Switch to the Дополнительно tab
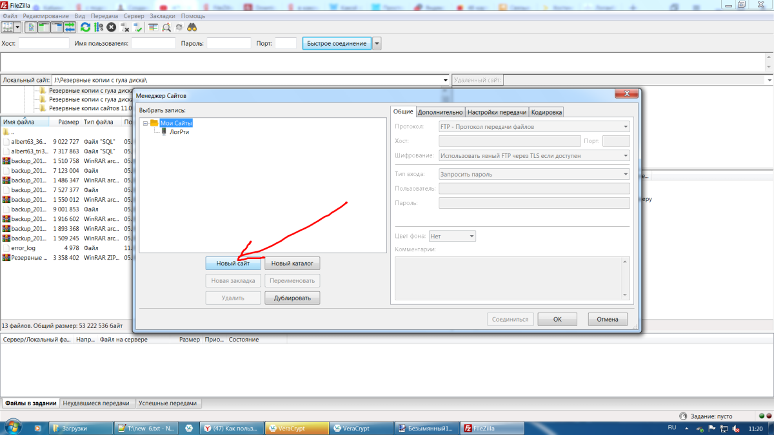774x435 pixels. [x=441, y=111]
